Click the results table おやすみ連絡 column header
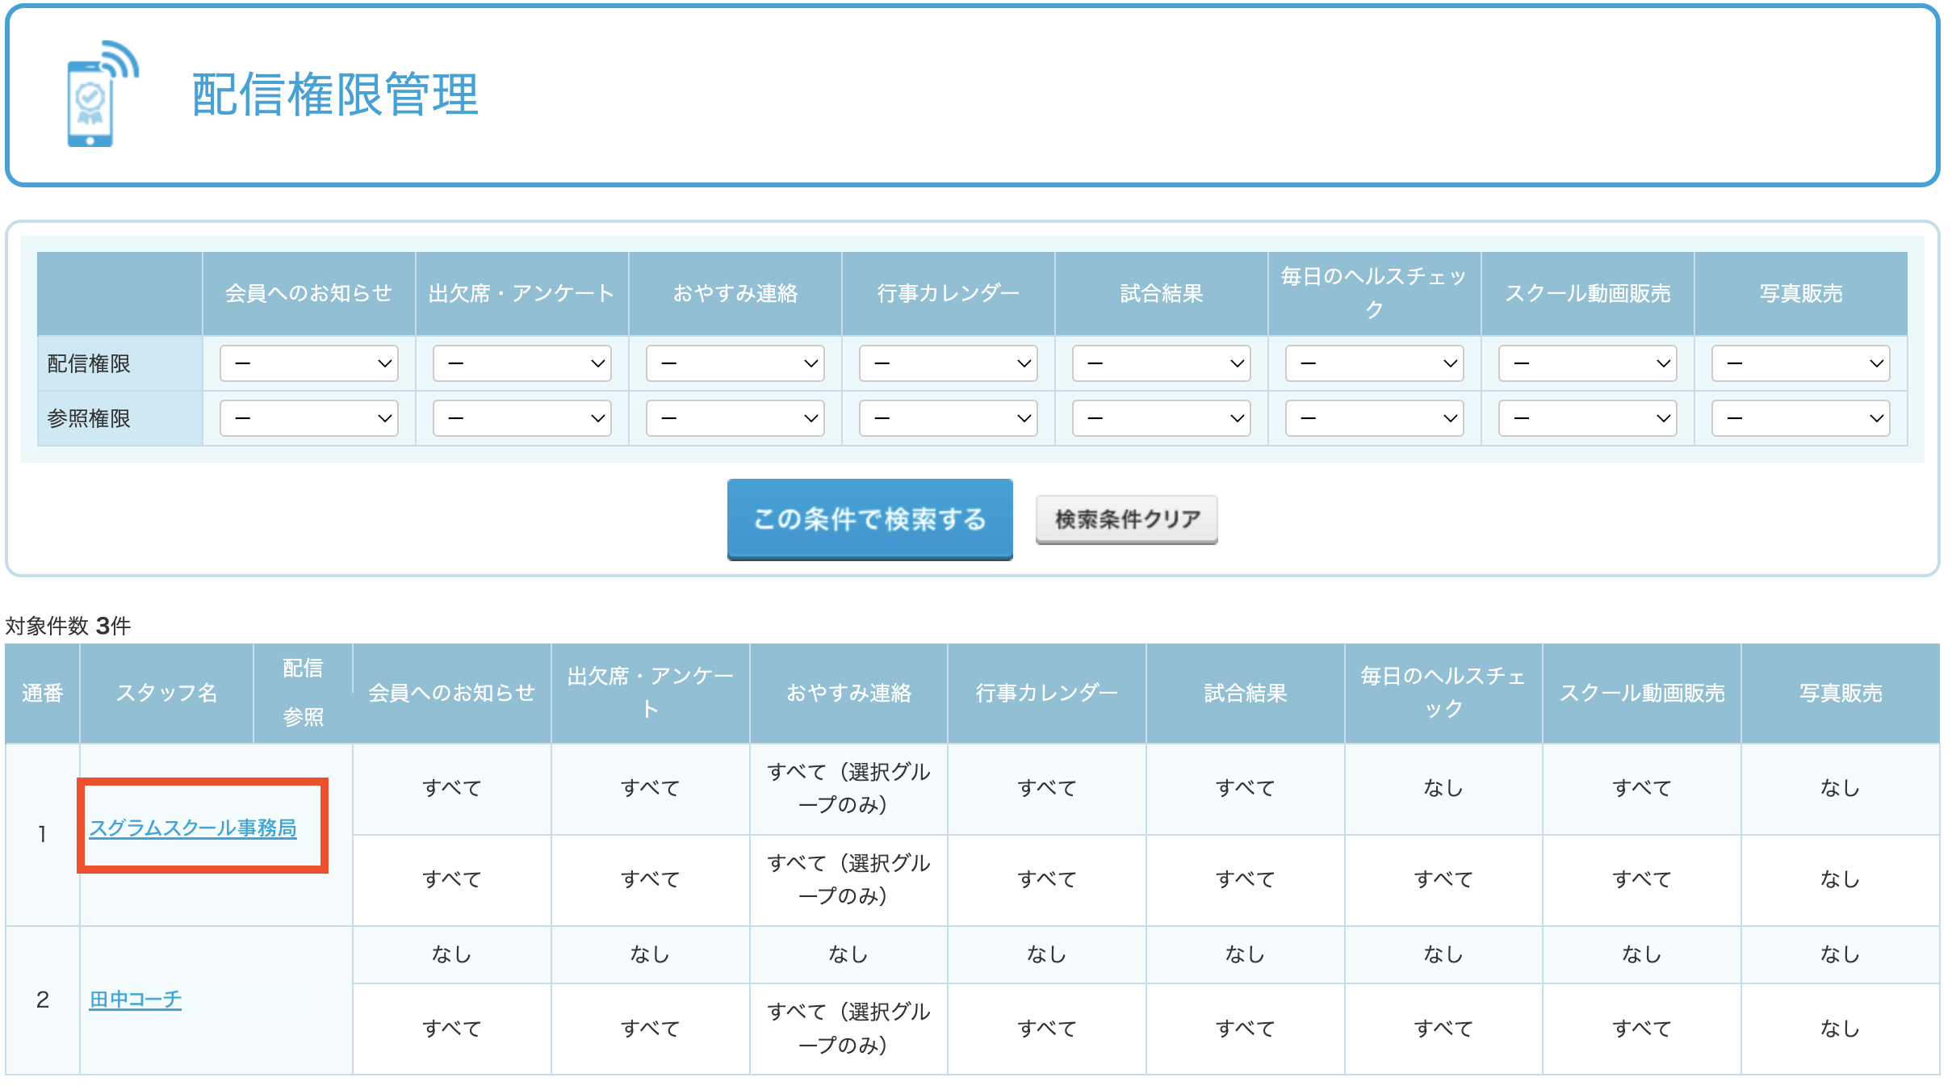This screenshot has width=1952, height=1090. pos(849,693)
